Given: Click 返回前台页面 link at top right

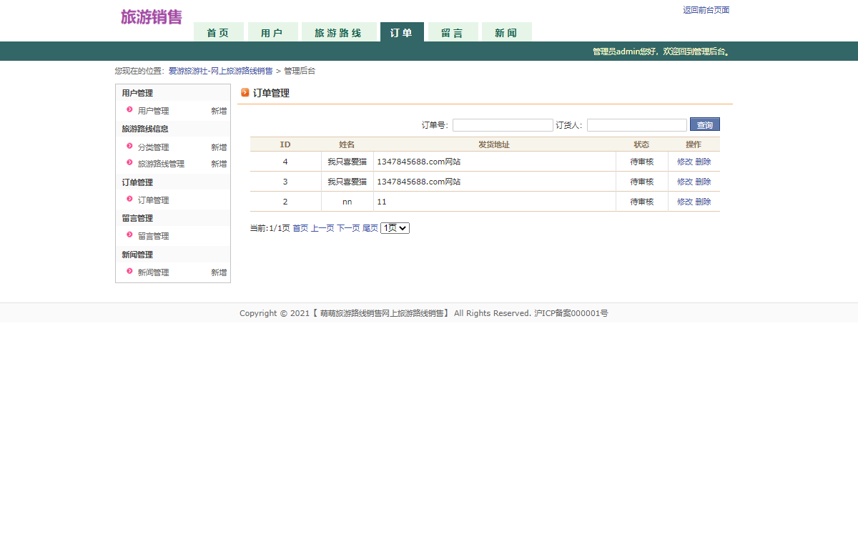Looking at the screenshot, I should pos(706,10).
